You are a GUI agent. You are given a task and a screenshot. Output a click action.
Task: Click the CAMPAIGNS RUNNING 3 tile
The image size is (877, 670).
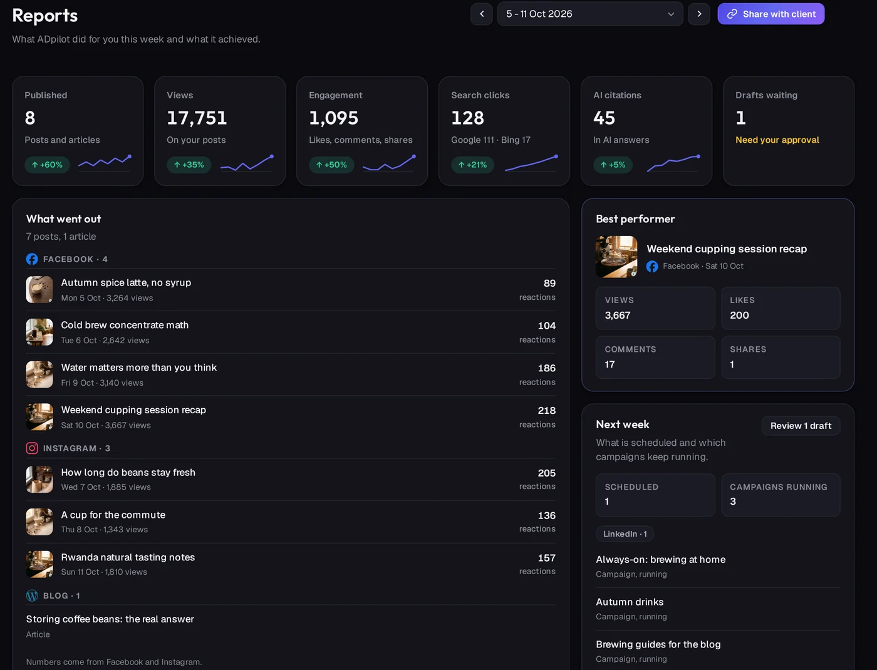point(781,495)
